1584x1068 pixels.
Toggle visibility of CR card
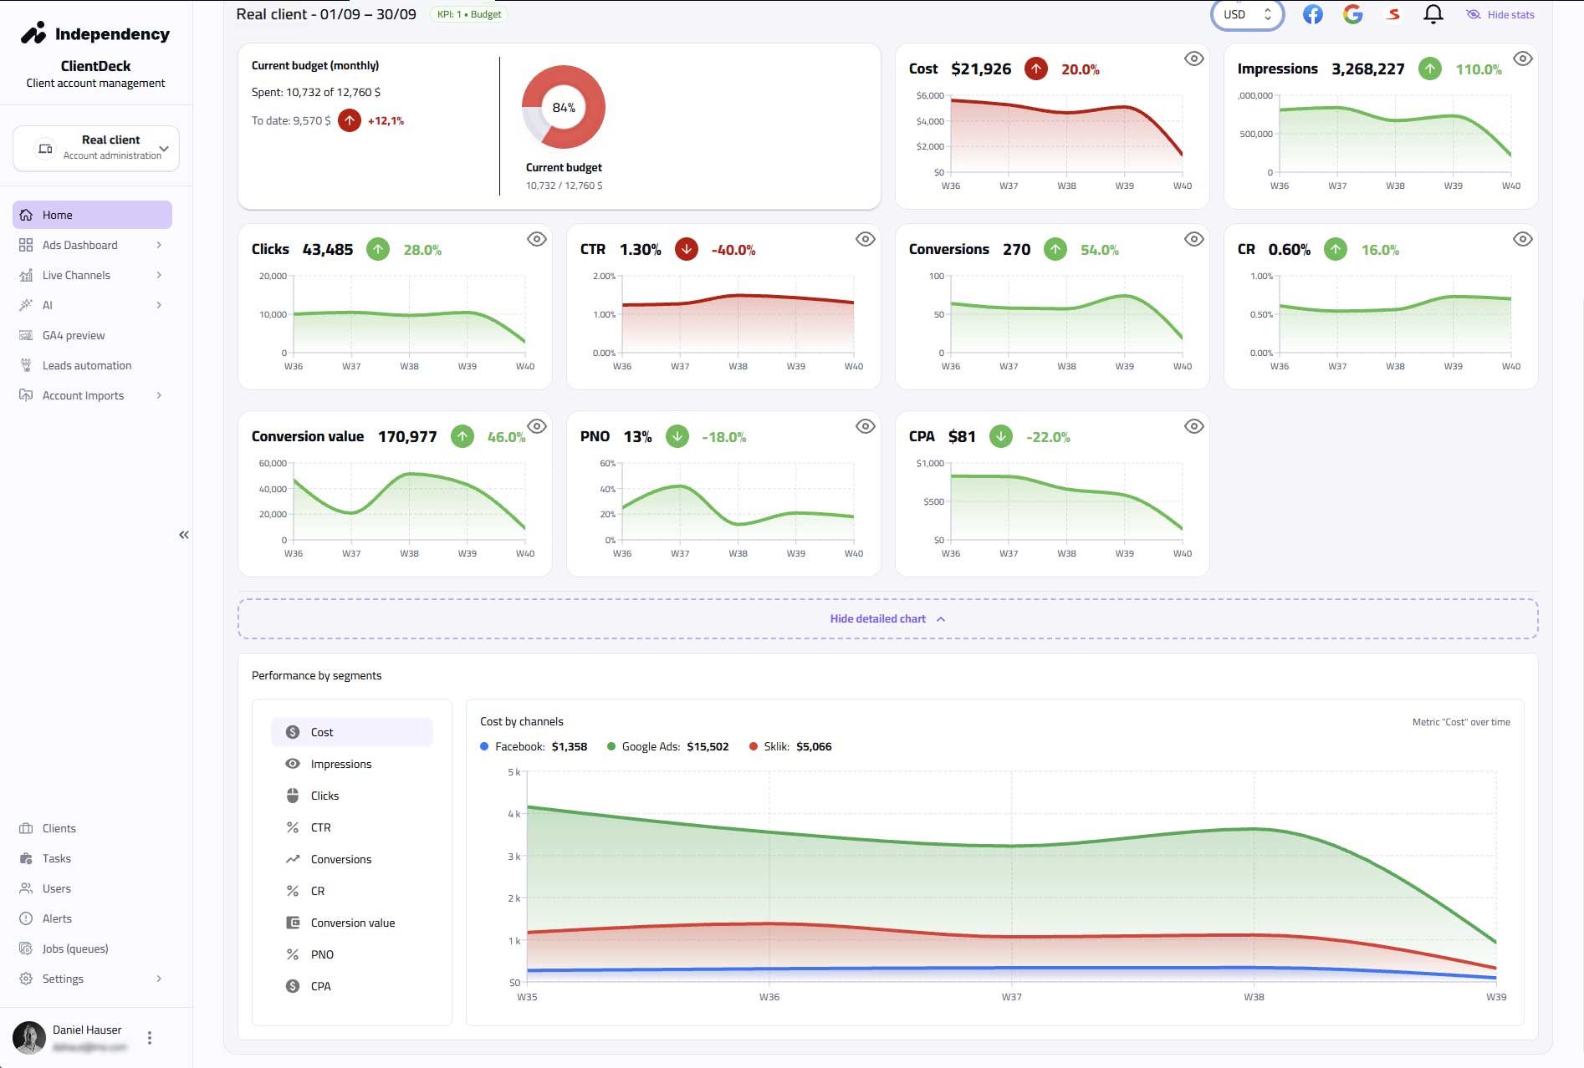click(x=1522, y=239)
